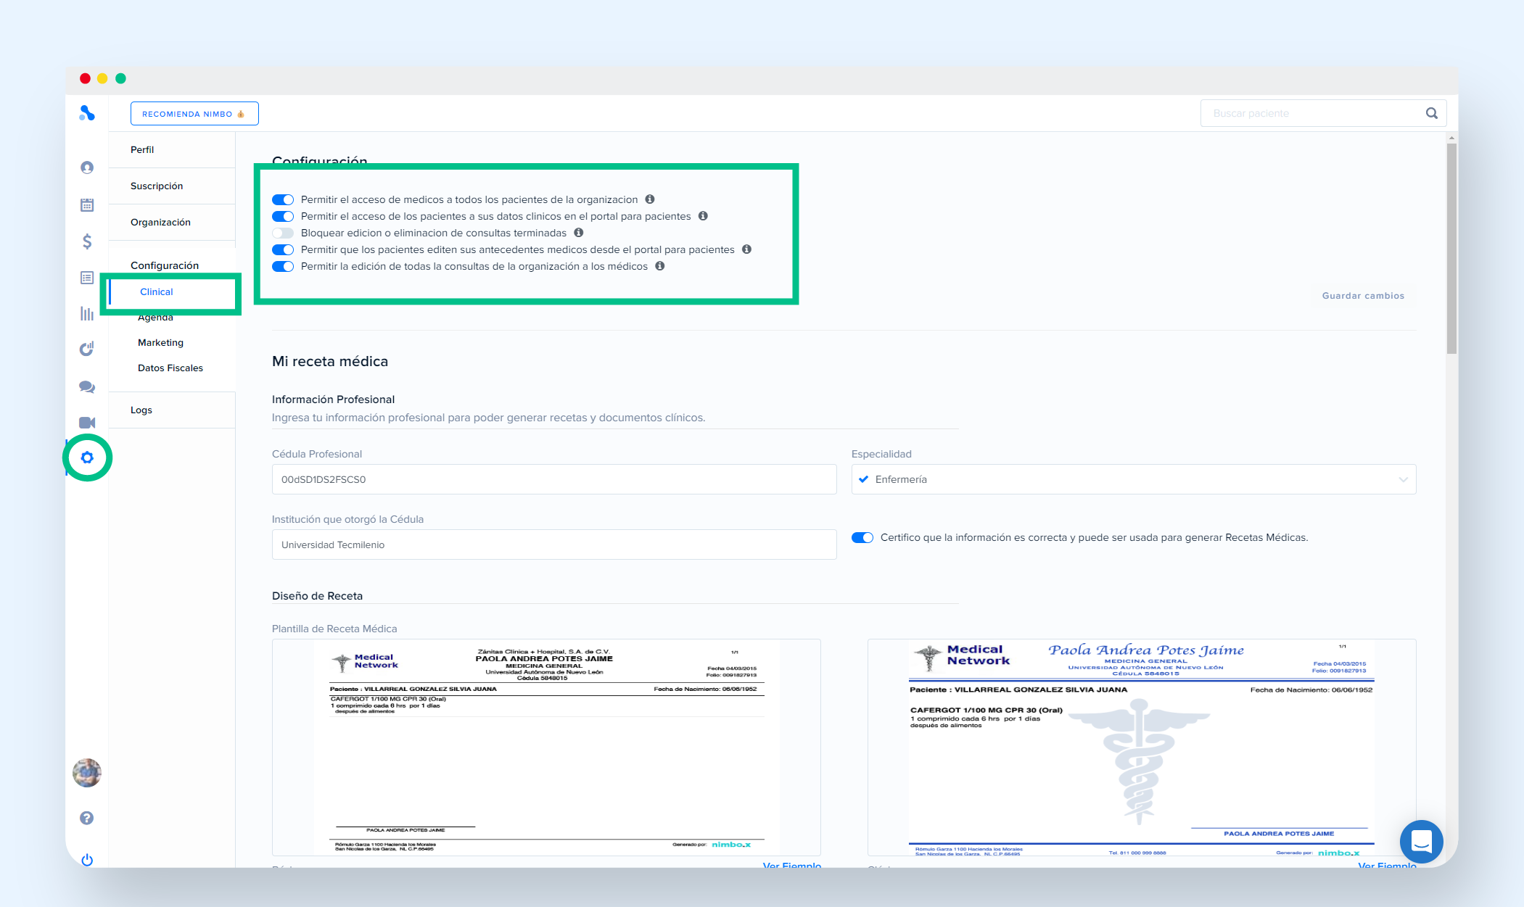Click the Recomienda Nimbo button
Viewport: 1524px width, 907px height.
click(194, 114)
